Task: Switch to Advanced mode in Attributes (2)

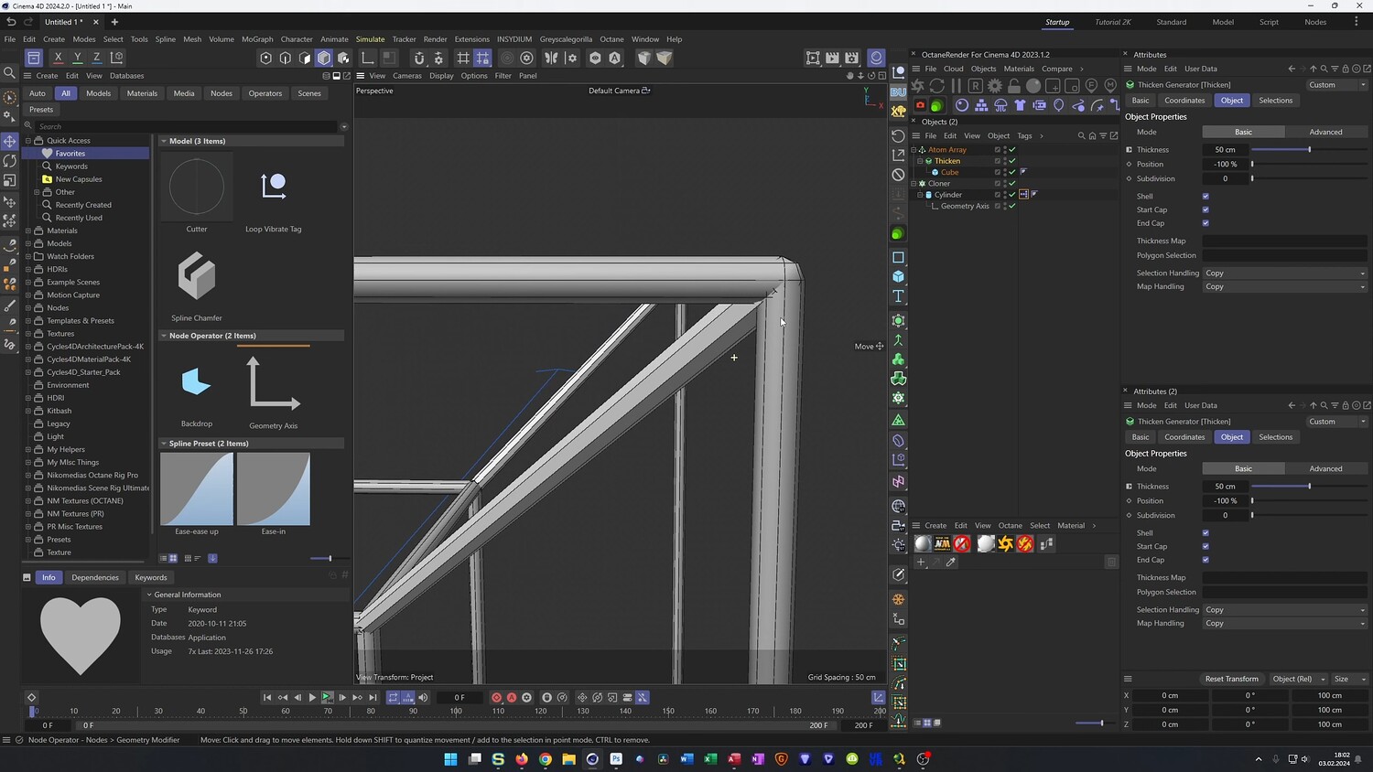Action: (1325, 468)
